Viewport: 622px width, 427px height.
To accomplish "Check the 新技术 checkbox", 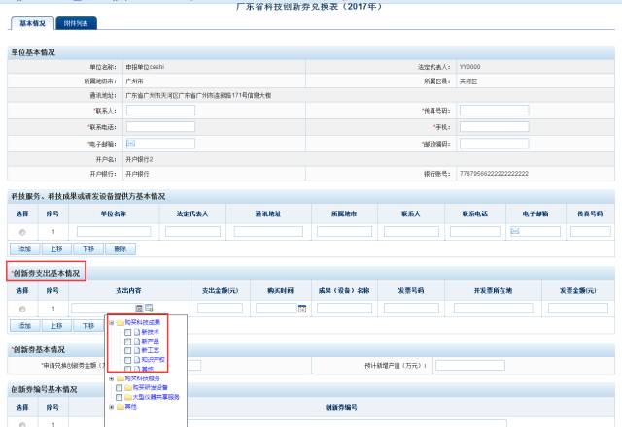I will (126, 333).
